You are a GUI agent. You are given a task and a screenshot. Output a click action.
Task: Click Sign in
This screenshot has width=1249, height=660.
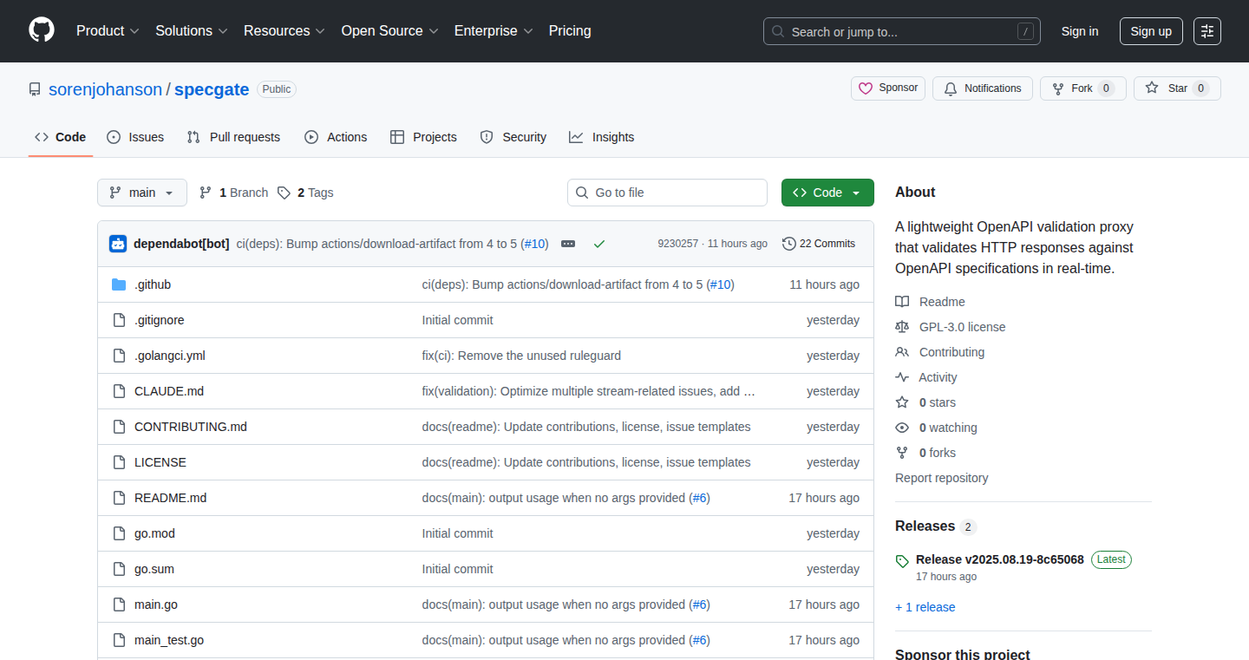point(1080,31)
